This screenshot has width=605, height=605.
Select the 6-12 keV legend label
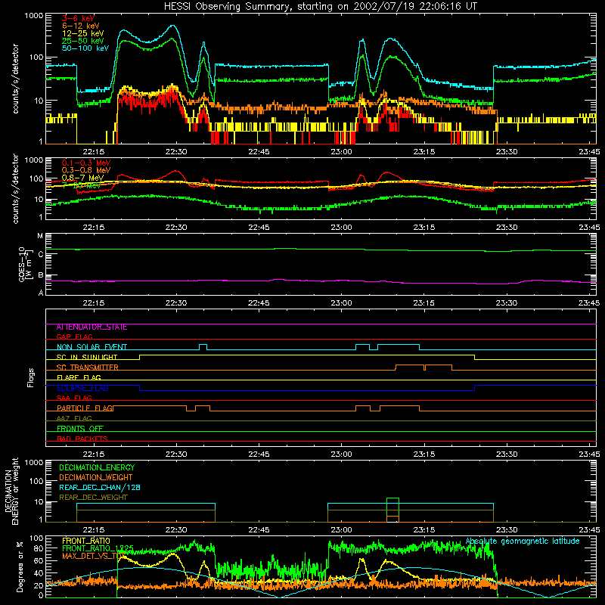click(80, 26)
